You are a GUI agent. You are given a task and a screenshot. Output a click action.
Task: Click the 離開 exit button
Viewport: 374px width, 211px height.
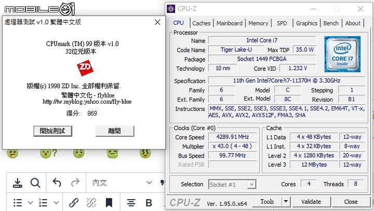pos(115,131)
